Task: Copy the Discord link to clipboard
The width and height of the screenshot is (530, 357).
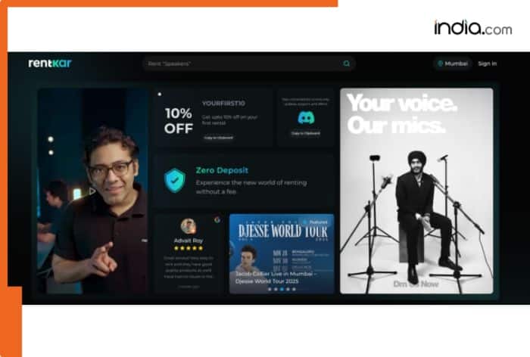Action: pos(306,133)
